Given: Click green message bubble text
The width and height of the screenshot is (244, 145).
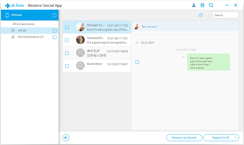Looking at the screenshot, I should point(201,63).
